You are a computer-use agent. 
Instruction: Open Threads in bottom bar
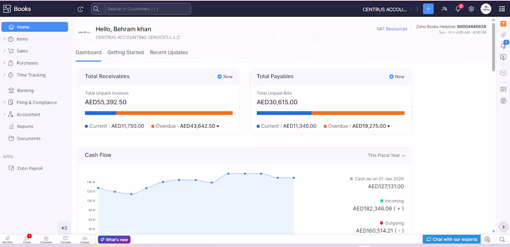pos(65,240)
